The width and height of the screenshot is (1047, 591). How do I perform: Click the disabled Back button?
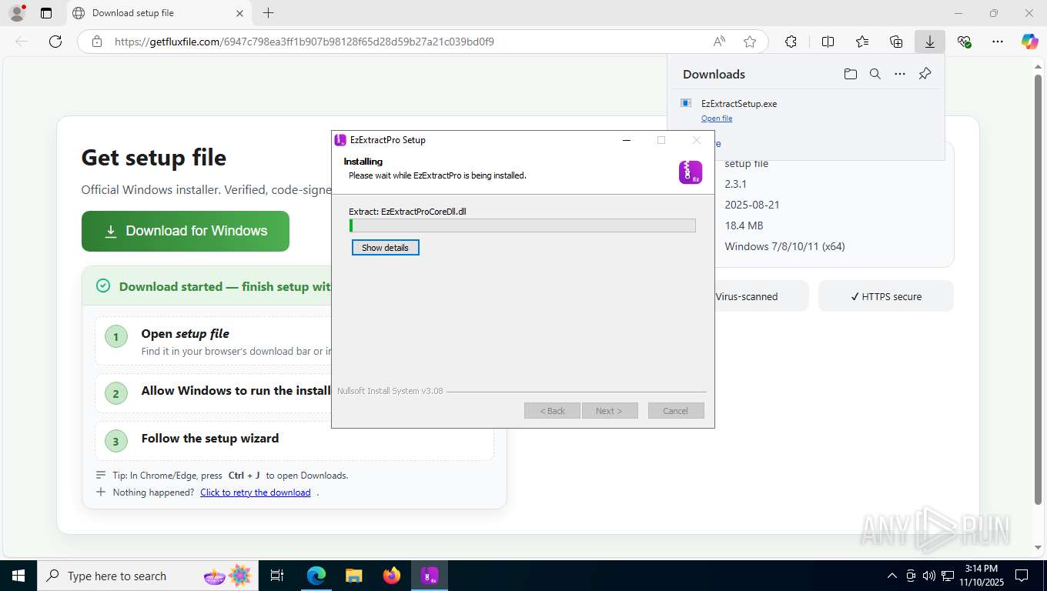point(552,411)
